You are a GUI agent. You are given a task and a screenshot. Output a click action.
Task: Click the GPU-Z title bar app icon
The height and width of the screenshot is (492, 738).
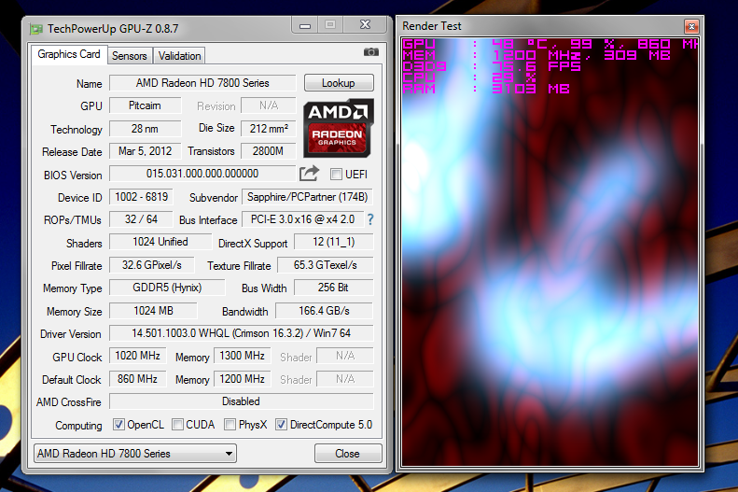point(36,29)
